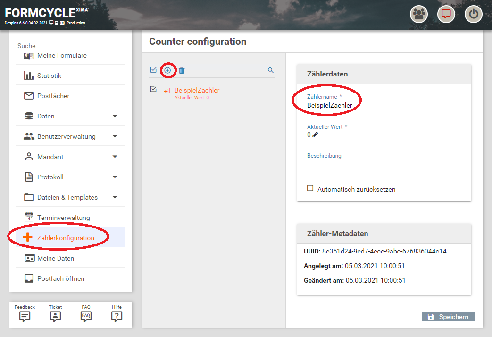Click the search magnifier icon in counter list
The width and height of the screenshot is (492, 337).
(271, 70)
